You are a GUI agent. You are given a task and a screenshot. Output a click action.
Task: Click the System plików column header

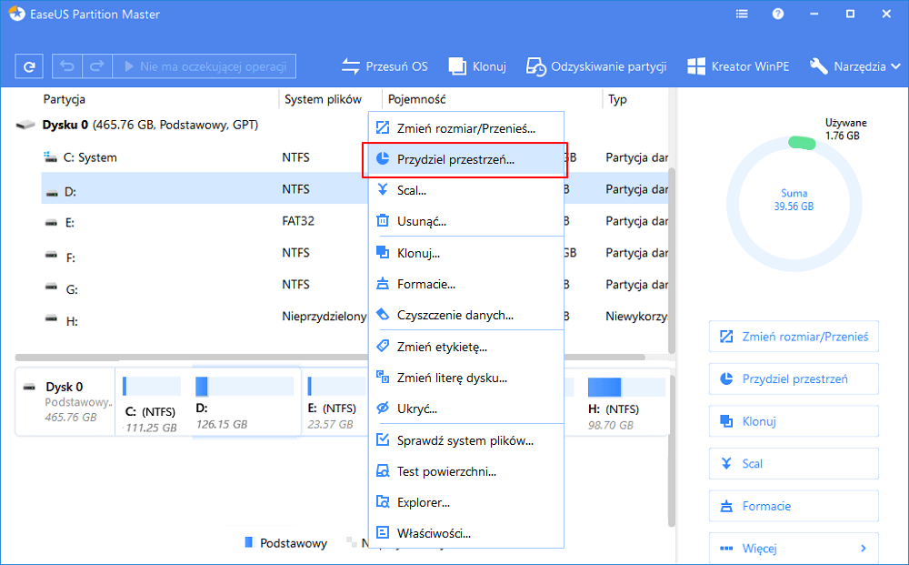[x=323, y=99]
